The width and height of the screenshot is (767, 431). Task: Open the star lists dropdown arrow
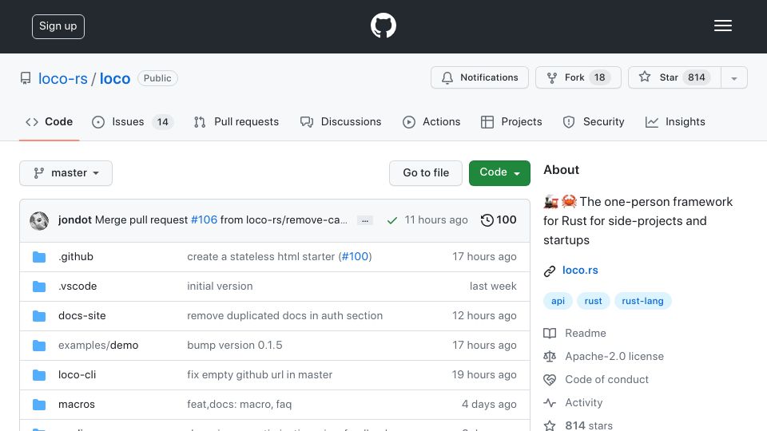click(733, 77)
